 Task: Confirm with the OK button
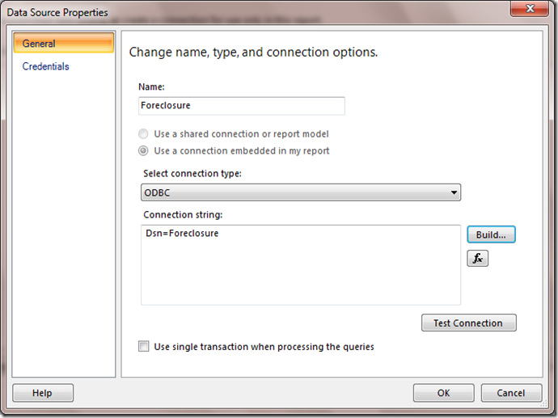443,393
